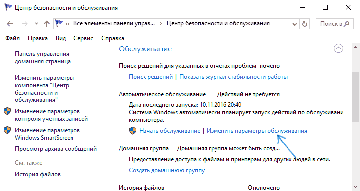Click the Back navigation arrow
The width and height of the screenshot is (360, 191).
[x=10, y=24]
